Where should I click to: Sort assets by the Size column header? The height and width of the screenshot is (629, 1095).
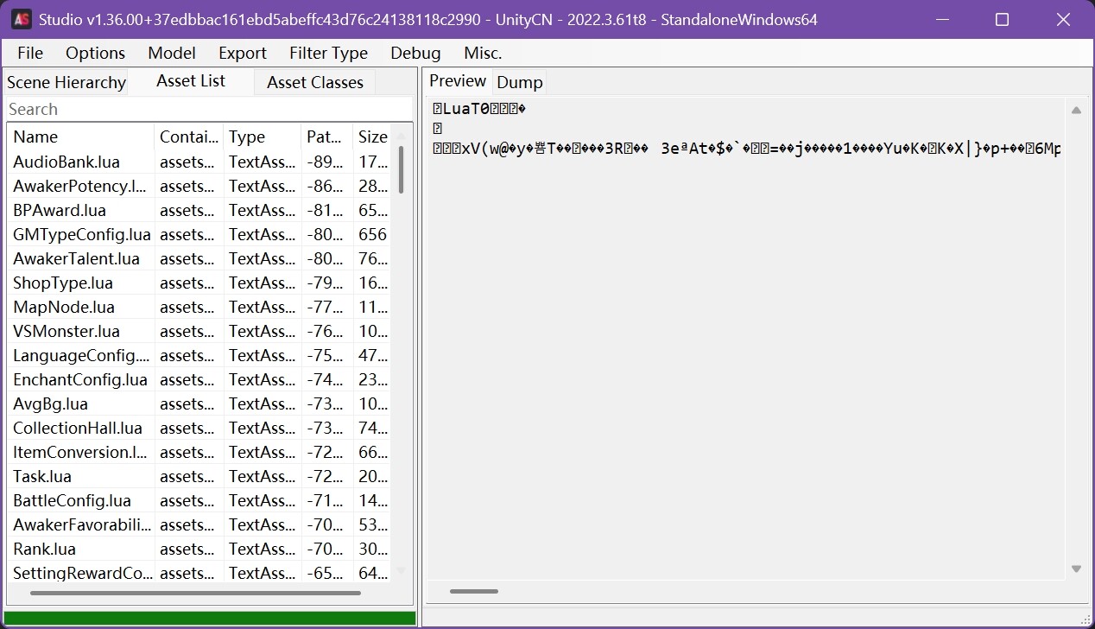point(372,137)
